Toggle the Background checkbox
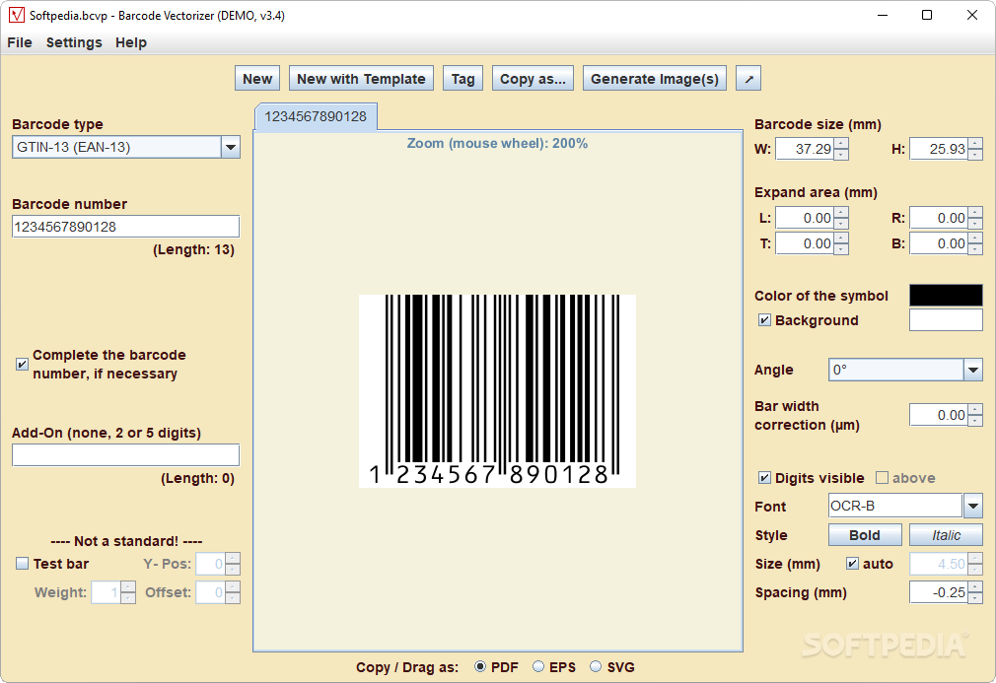 (x=765, y=320)
